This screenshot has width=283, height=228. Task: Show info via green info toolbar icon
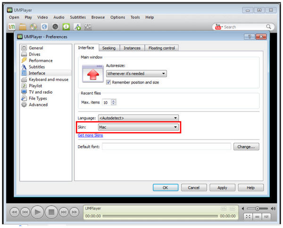66,27
